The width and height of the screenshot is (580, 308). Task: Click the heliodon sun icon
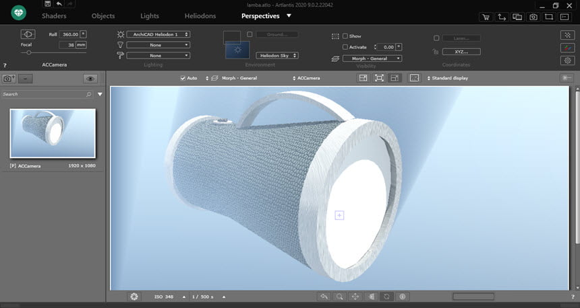point(121,34)
